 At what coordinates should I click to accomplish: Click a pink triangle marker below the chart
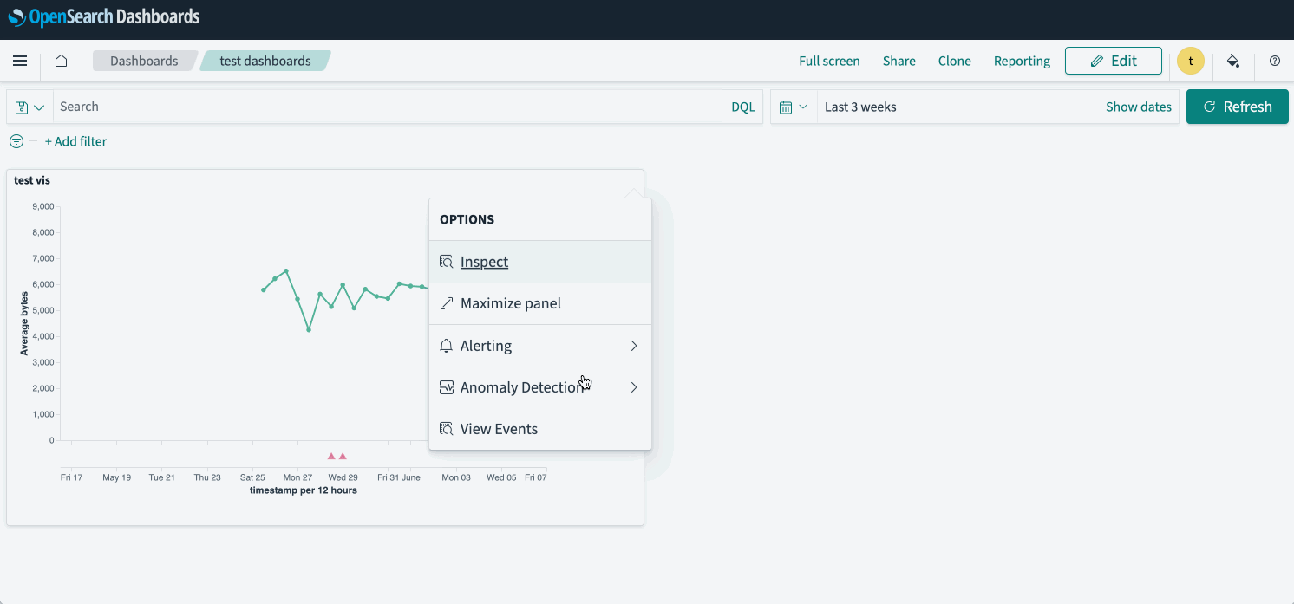[x=331, y=455]
